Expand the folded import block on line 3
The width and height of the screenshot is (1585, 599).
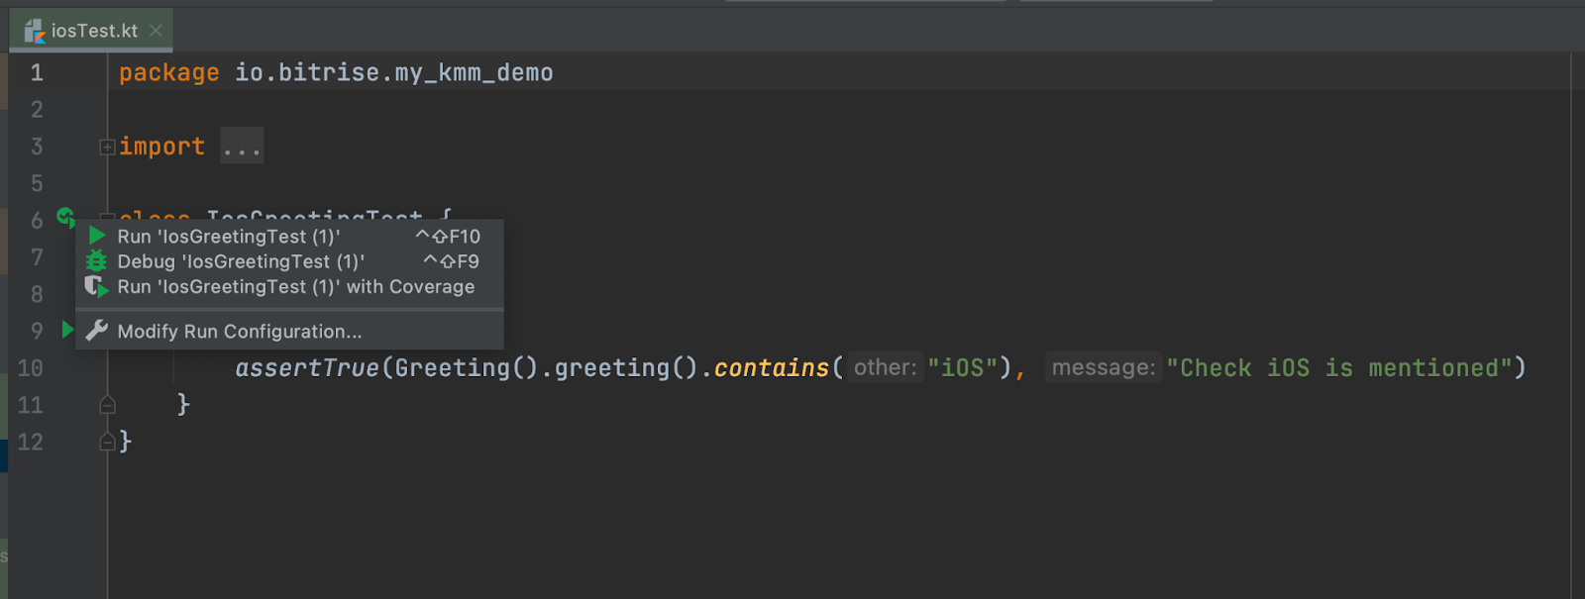pyautogui.click(x=107, y=148)
